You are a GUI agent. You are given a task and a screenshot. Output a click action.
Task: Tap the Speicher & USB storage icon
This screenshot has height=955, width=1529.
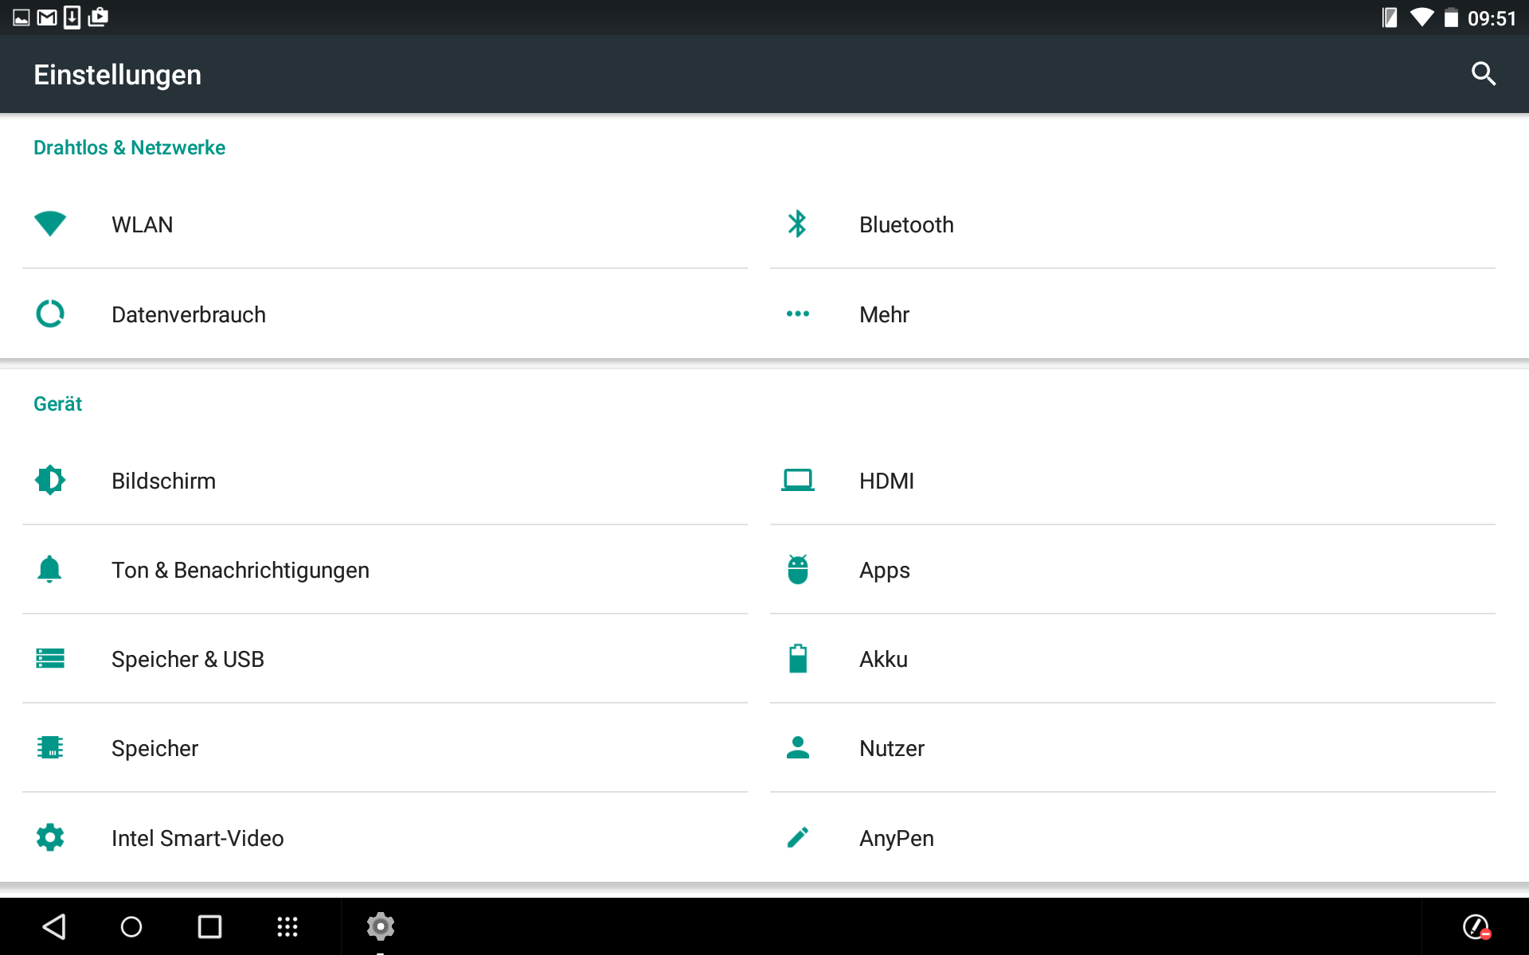pyautogui.click(x=50, y=658)
